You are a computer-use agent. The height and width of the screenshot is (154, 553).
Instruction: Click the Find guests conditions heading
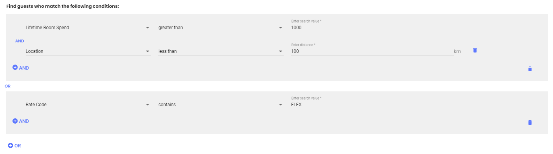63,6
